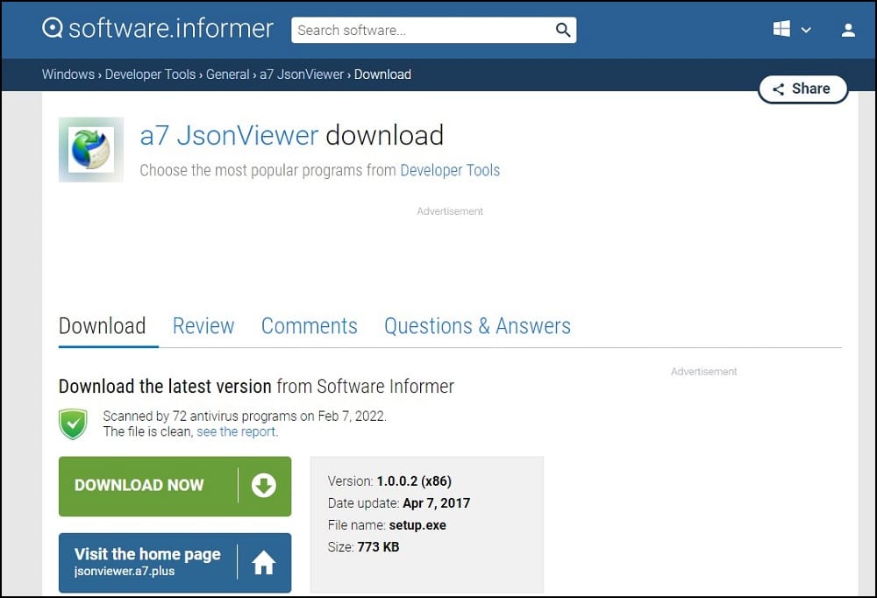
Task: Click the Software Informer logo
Action: [x=158, y=29]
